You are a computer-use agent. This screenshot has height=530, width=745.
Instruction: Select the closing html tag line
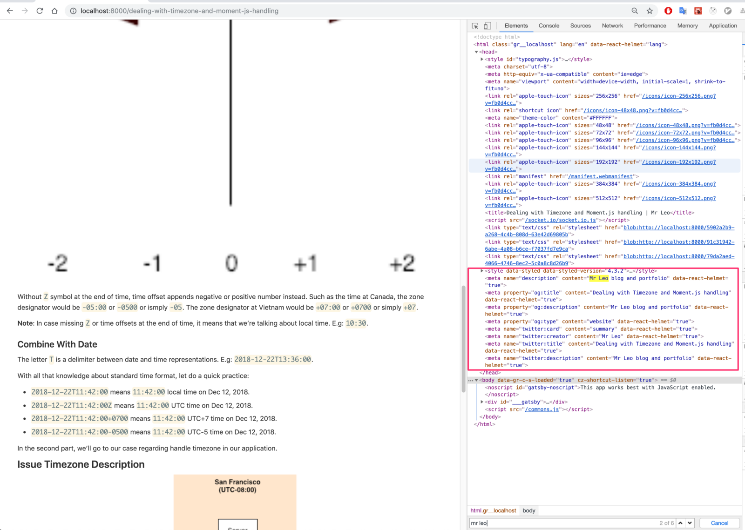pyautogui.click(x=484, y=424)
